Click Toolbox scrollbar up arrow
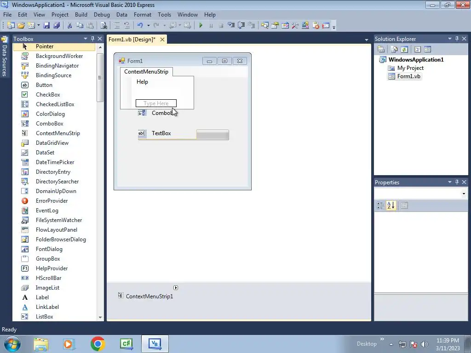This screenshot has width=471, height=353. (100, 47)
